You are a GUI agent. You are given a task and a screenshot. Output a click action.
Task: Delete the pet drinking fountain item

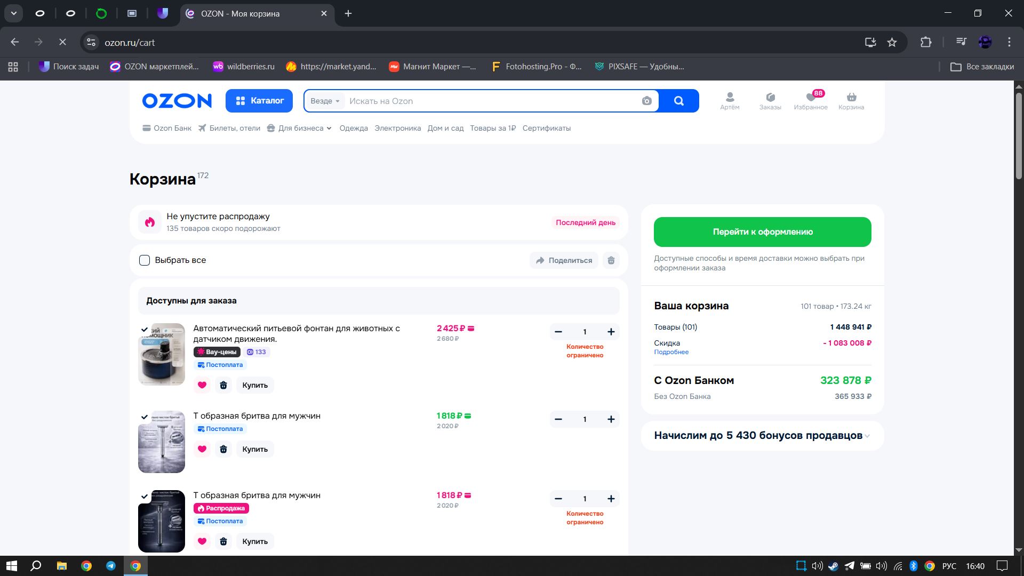223,385
